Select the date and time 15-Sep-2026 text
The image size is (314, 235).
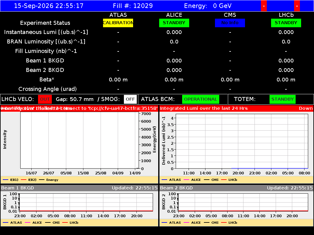tap(49, 6)
